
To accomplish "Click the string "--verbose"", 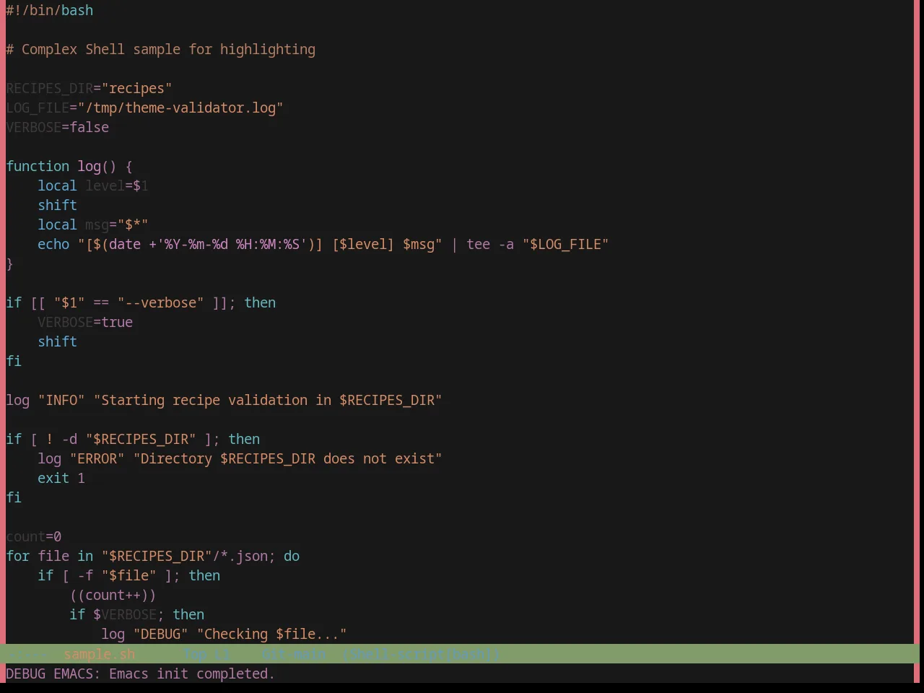I will point(160,302).
